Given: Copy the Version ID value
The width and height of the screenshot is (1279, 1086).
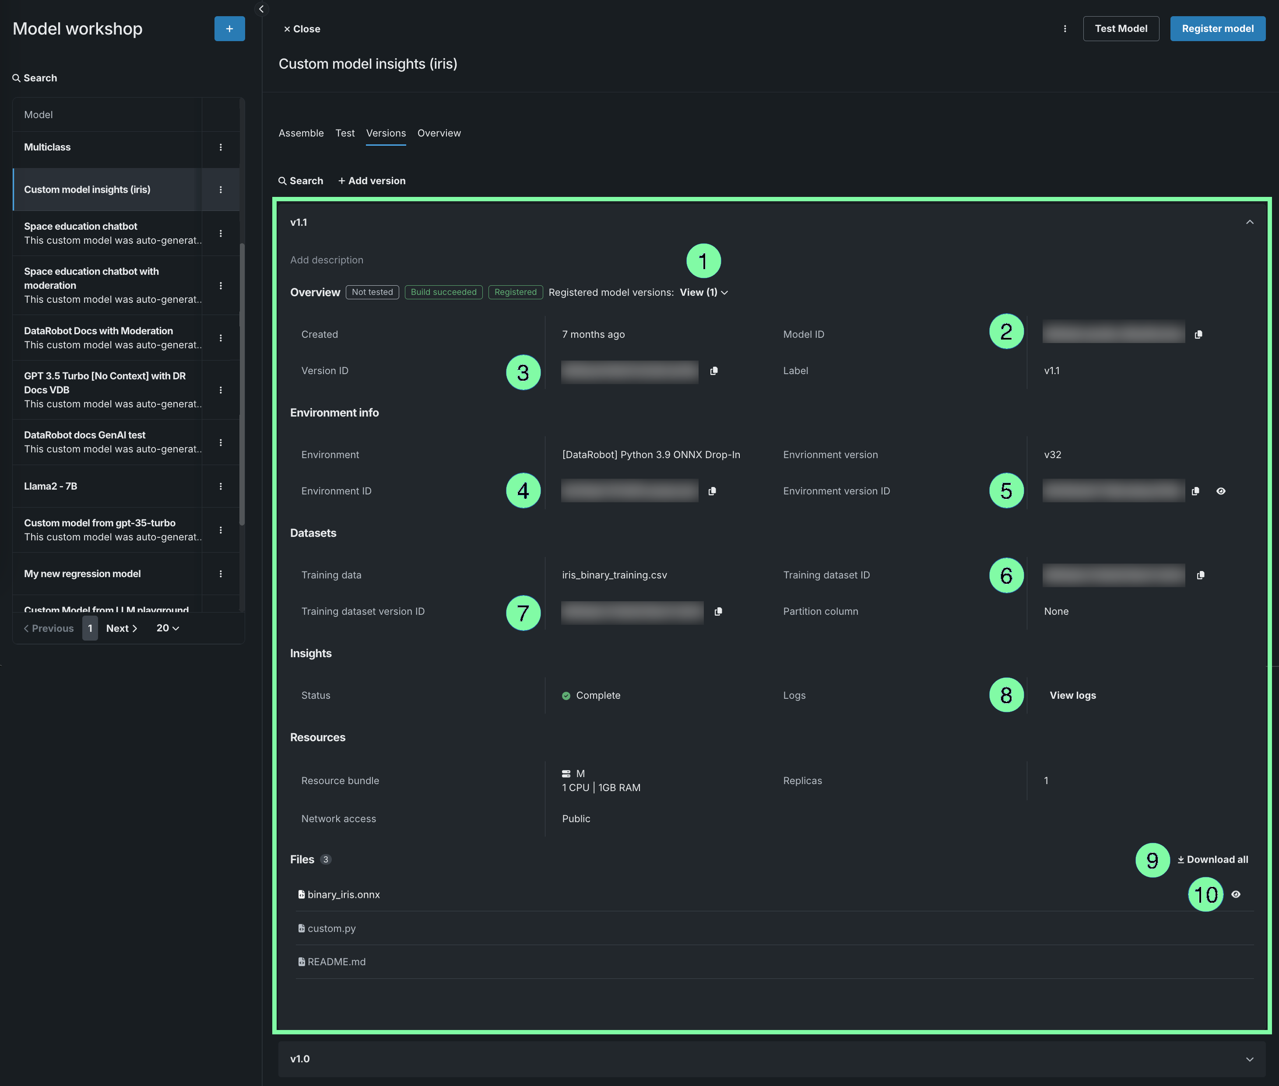Looking at the screenshot, I should [x=714, y=371].
